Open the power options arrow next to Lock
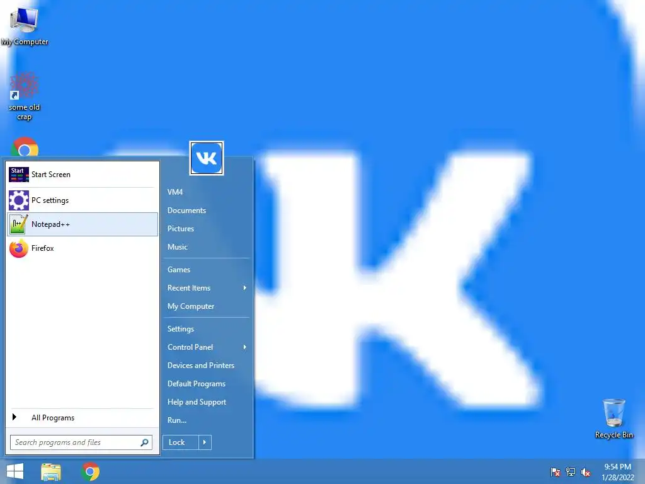 coord(205,442)
